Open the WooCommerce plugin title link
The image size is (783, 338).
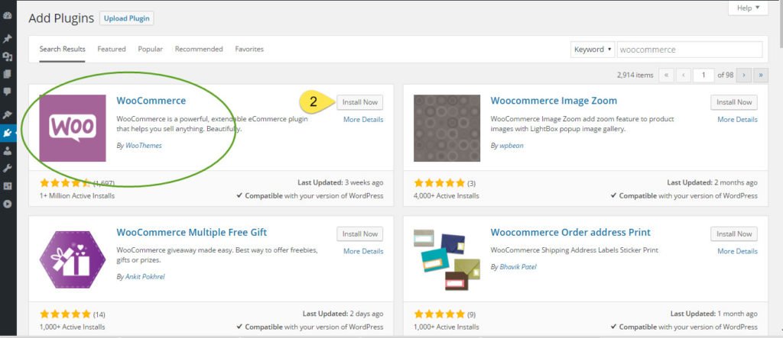click(151, 101)
